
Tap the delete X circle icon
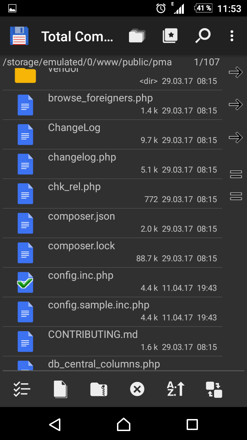point(137,389)
